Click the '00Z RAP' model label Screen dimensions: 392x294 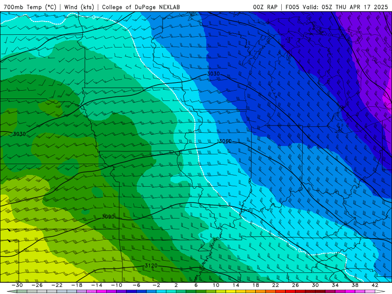pos(265,7)
